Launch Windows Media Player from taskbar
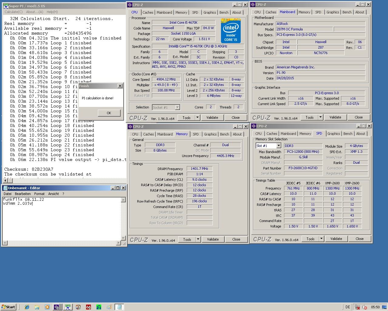Screen dimensions: 388x311 click(x=47, y=307)
